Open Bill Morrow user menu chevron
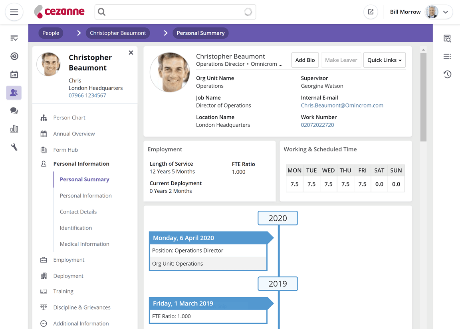 click(446, 12)
